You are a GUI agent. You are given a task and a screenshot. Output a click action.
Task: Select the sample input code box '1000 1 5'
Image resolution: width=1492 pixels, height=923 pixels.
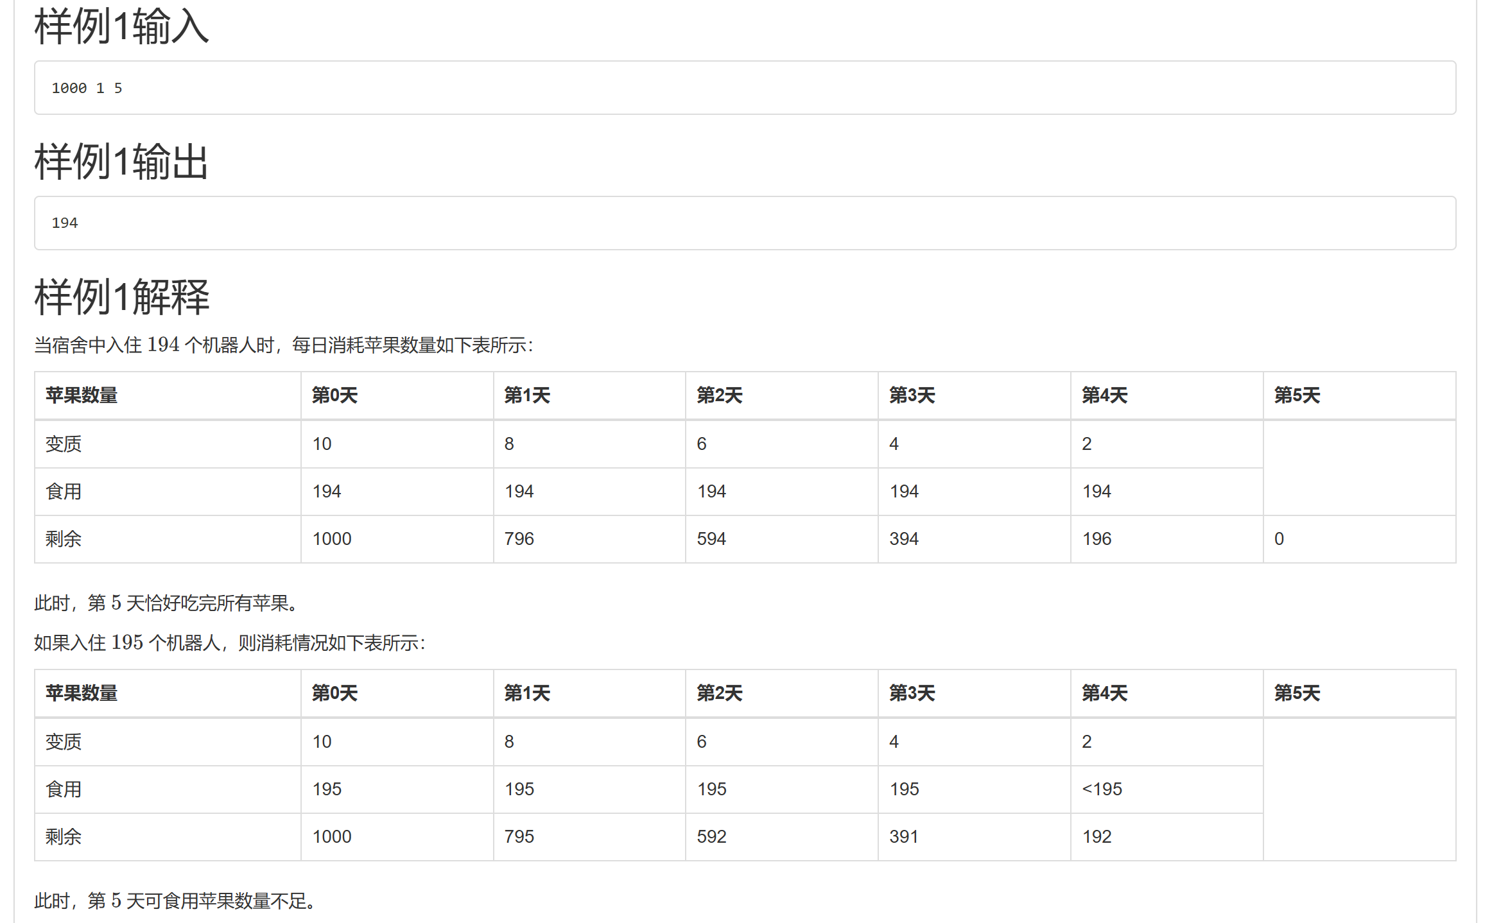coord(745,88)
